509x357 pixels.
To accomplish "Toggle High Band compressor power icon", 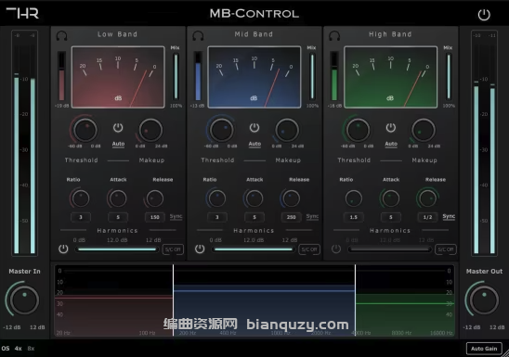I will click(x=390, y=128).
